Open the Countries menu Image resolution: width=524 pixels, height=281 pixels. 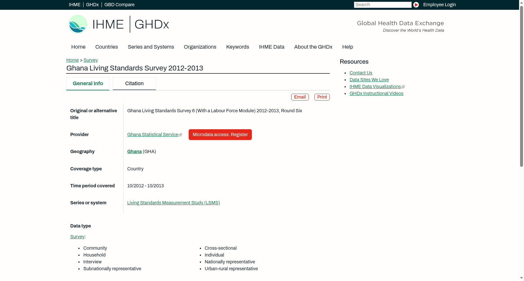[x=106, y=47]
